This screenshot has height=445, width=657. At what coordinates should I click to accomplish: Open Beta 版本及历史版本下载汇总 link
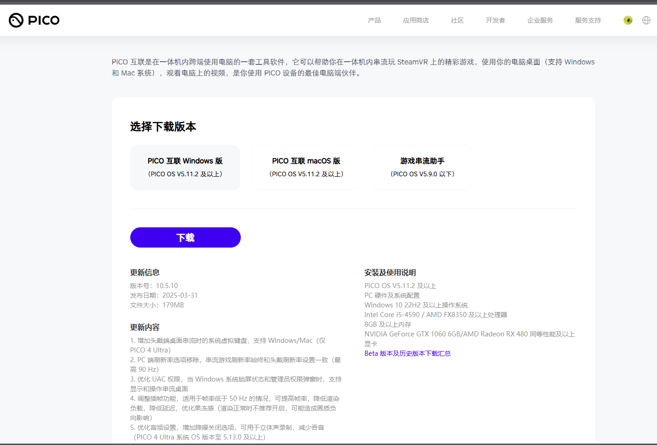(407, 353)
